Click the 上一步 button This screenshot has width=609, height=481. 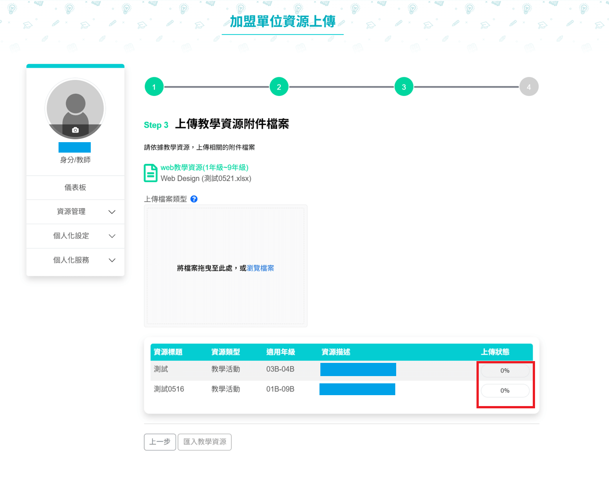(x=160, y=442)
